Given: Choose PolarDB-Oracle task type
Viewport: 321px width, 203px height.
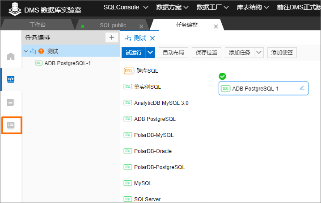Looking at the screenshot, I should coord(153,151).
